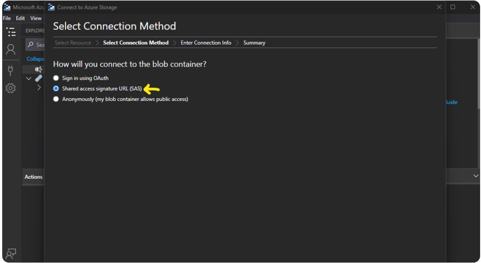This screenshot has width=481, height=263.
Task: Click the Connect to Azure Storage dialog icon
Action: coord(51,7)
